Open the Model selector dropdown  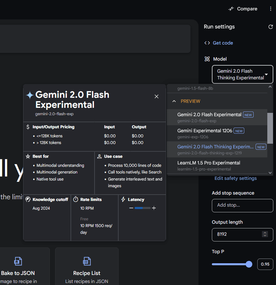click(243, 74)
